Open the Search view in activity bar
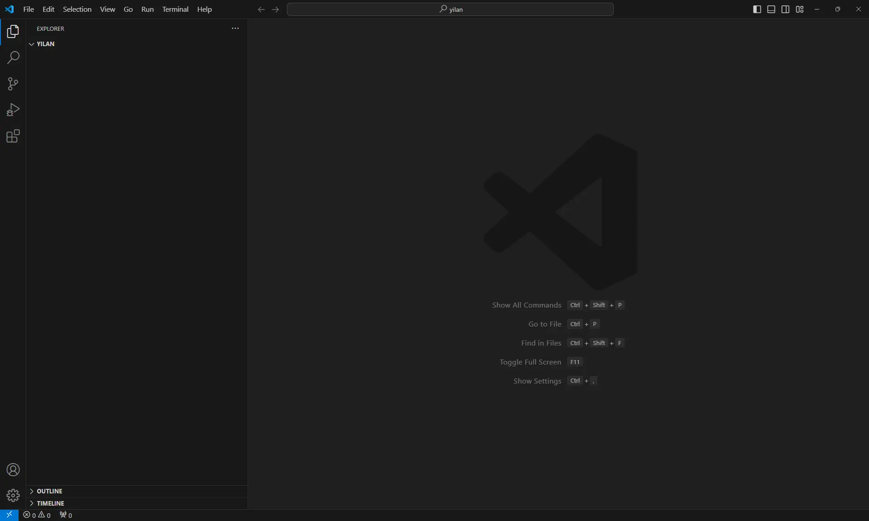Viewport: 869px width, 521px height. [x=13, y=57]
